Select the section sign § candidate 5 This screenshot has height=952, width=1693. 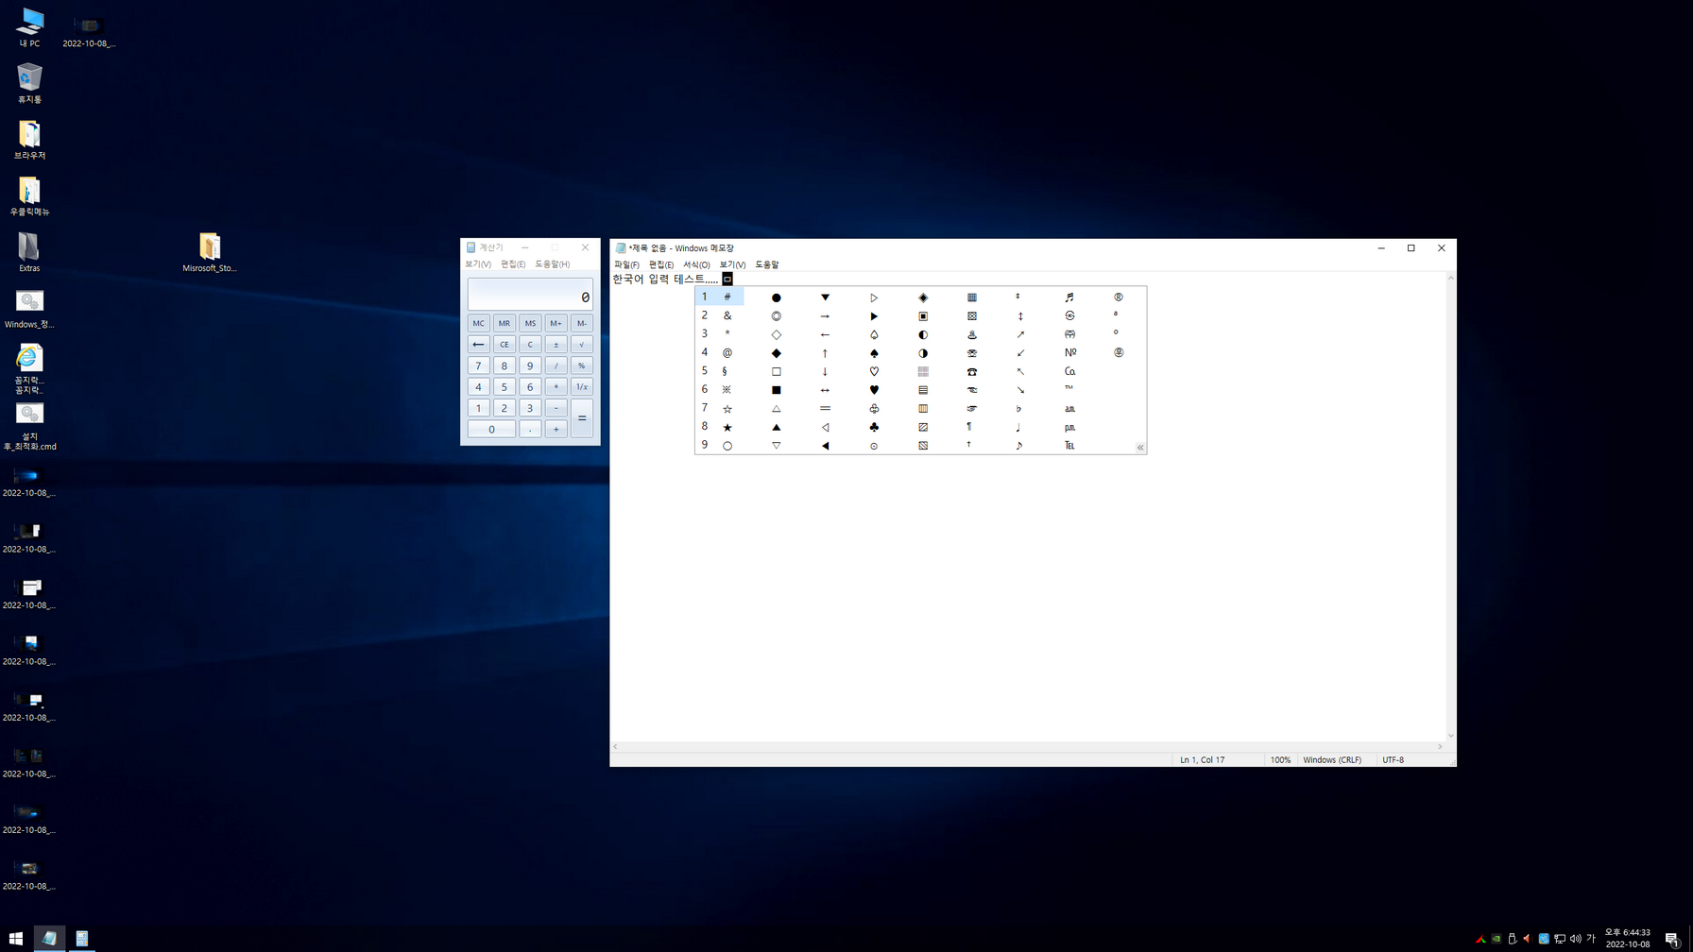tap(725, 371)
